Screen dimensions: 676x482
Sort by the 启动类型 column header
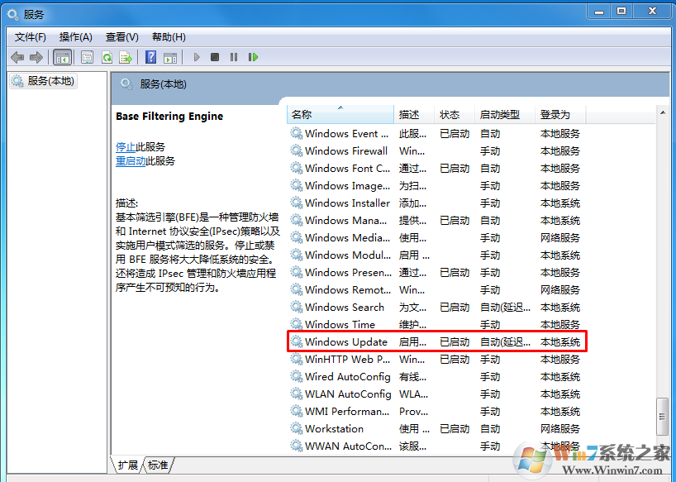click(505, 114)
